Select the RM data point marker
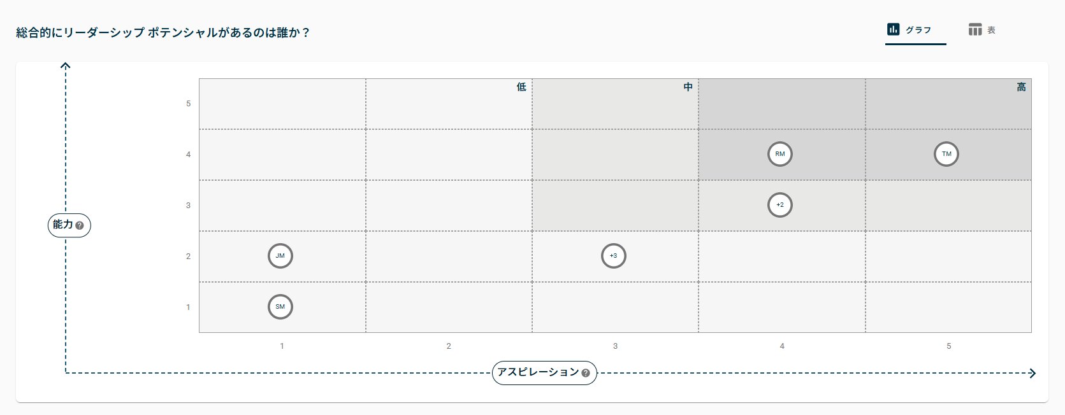1065x415 pixels. tap(780, 154)
